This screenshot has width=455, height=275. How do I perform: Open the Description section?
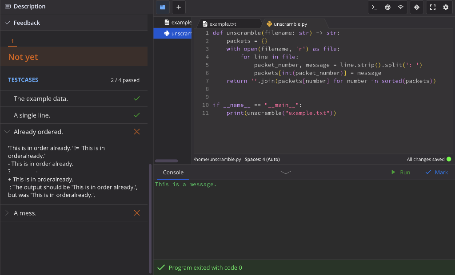click(29, 7)
